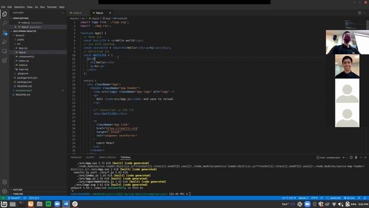Click the VS Code taskbar icon
Image resolution: width=369 pixels, height=208 pixels.
(x=66, y=204)
